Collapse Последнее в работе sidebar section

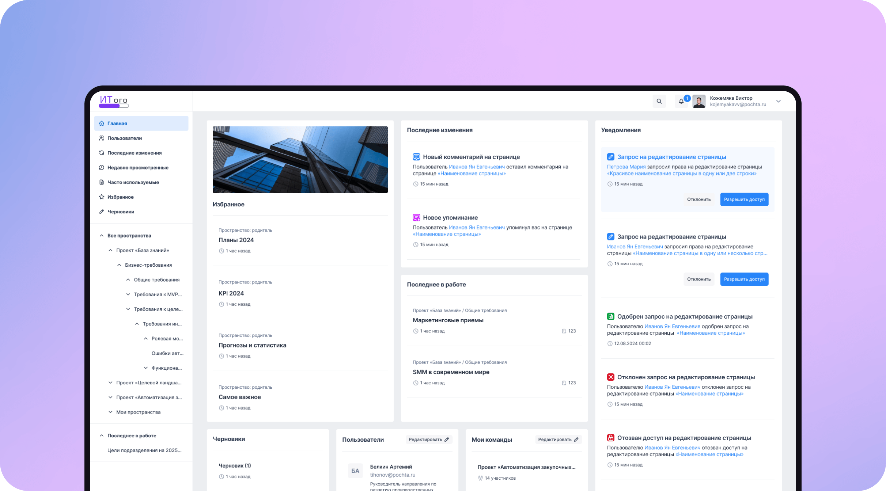tap(102, 435)
